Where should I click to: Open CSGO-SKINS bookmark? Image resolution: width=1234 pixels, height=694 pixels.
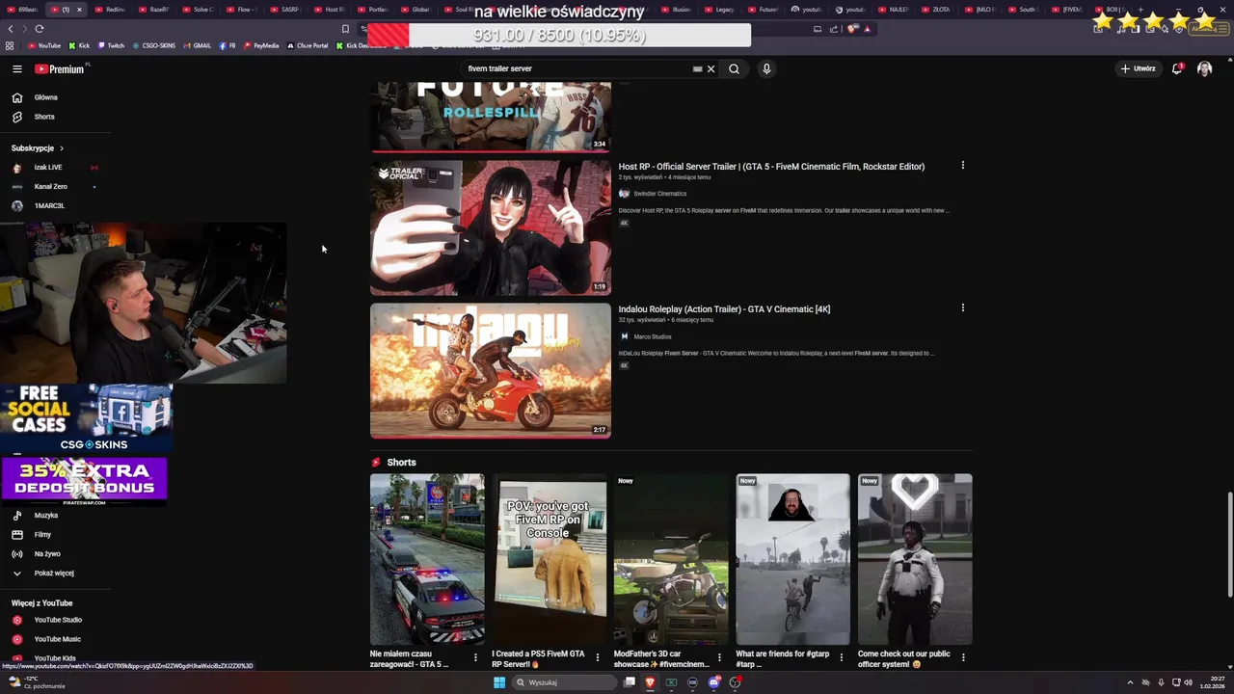(154, 45)
